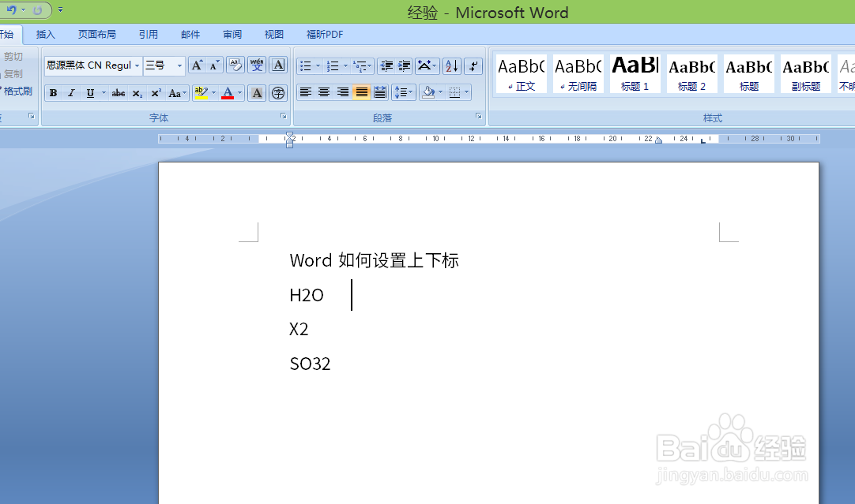Customize Quick Access Toolbar dropdown arrow
This screenshot has width=855, height=504.
tap(60, 9)
